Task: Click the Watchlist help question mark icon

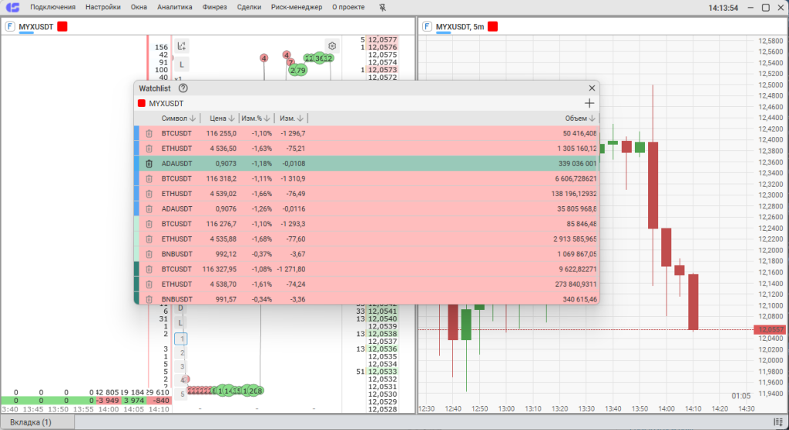Action: [183, 88]
